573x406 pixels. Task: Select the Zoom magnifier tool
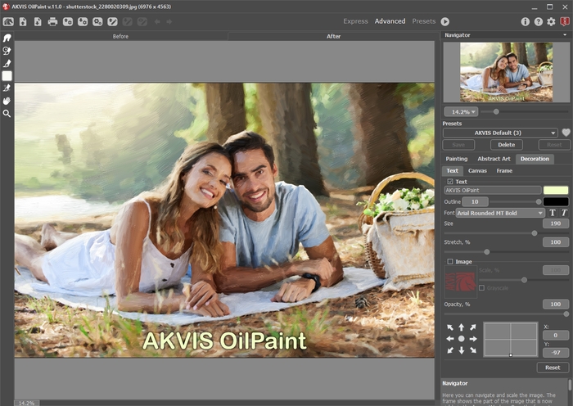pyautogui.click(x=7, y=113)
